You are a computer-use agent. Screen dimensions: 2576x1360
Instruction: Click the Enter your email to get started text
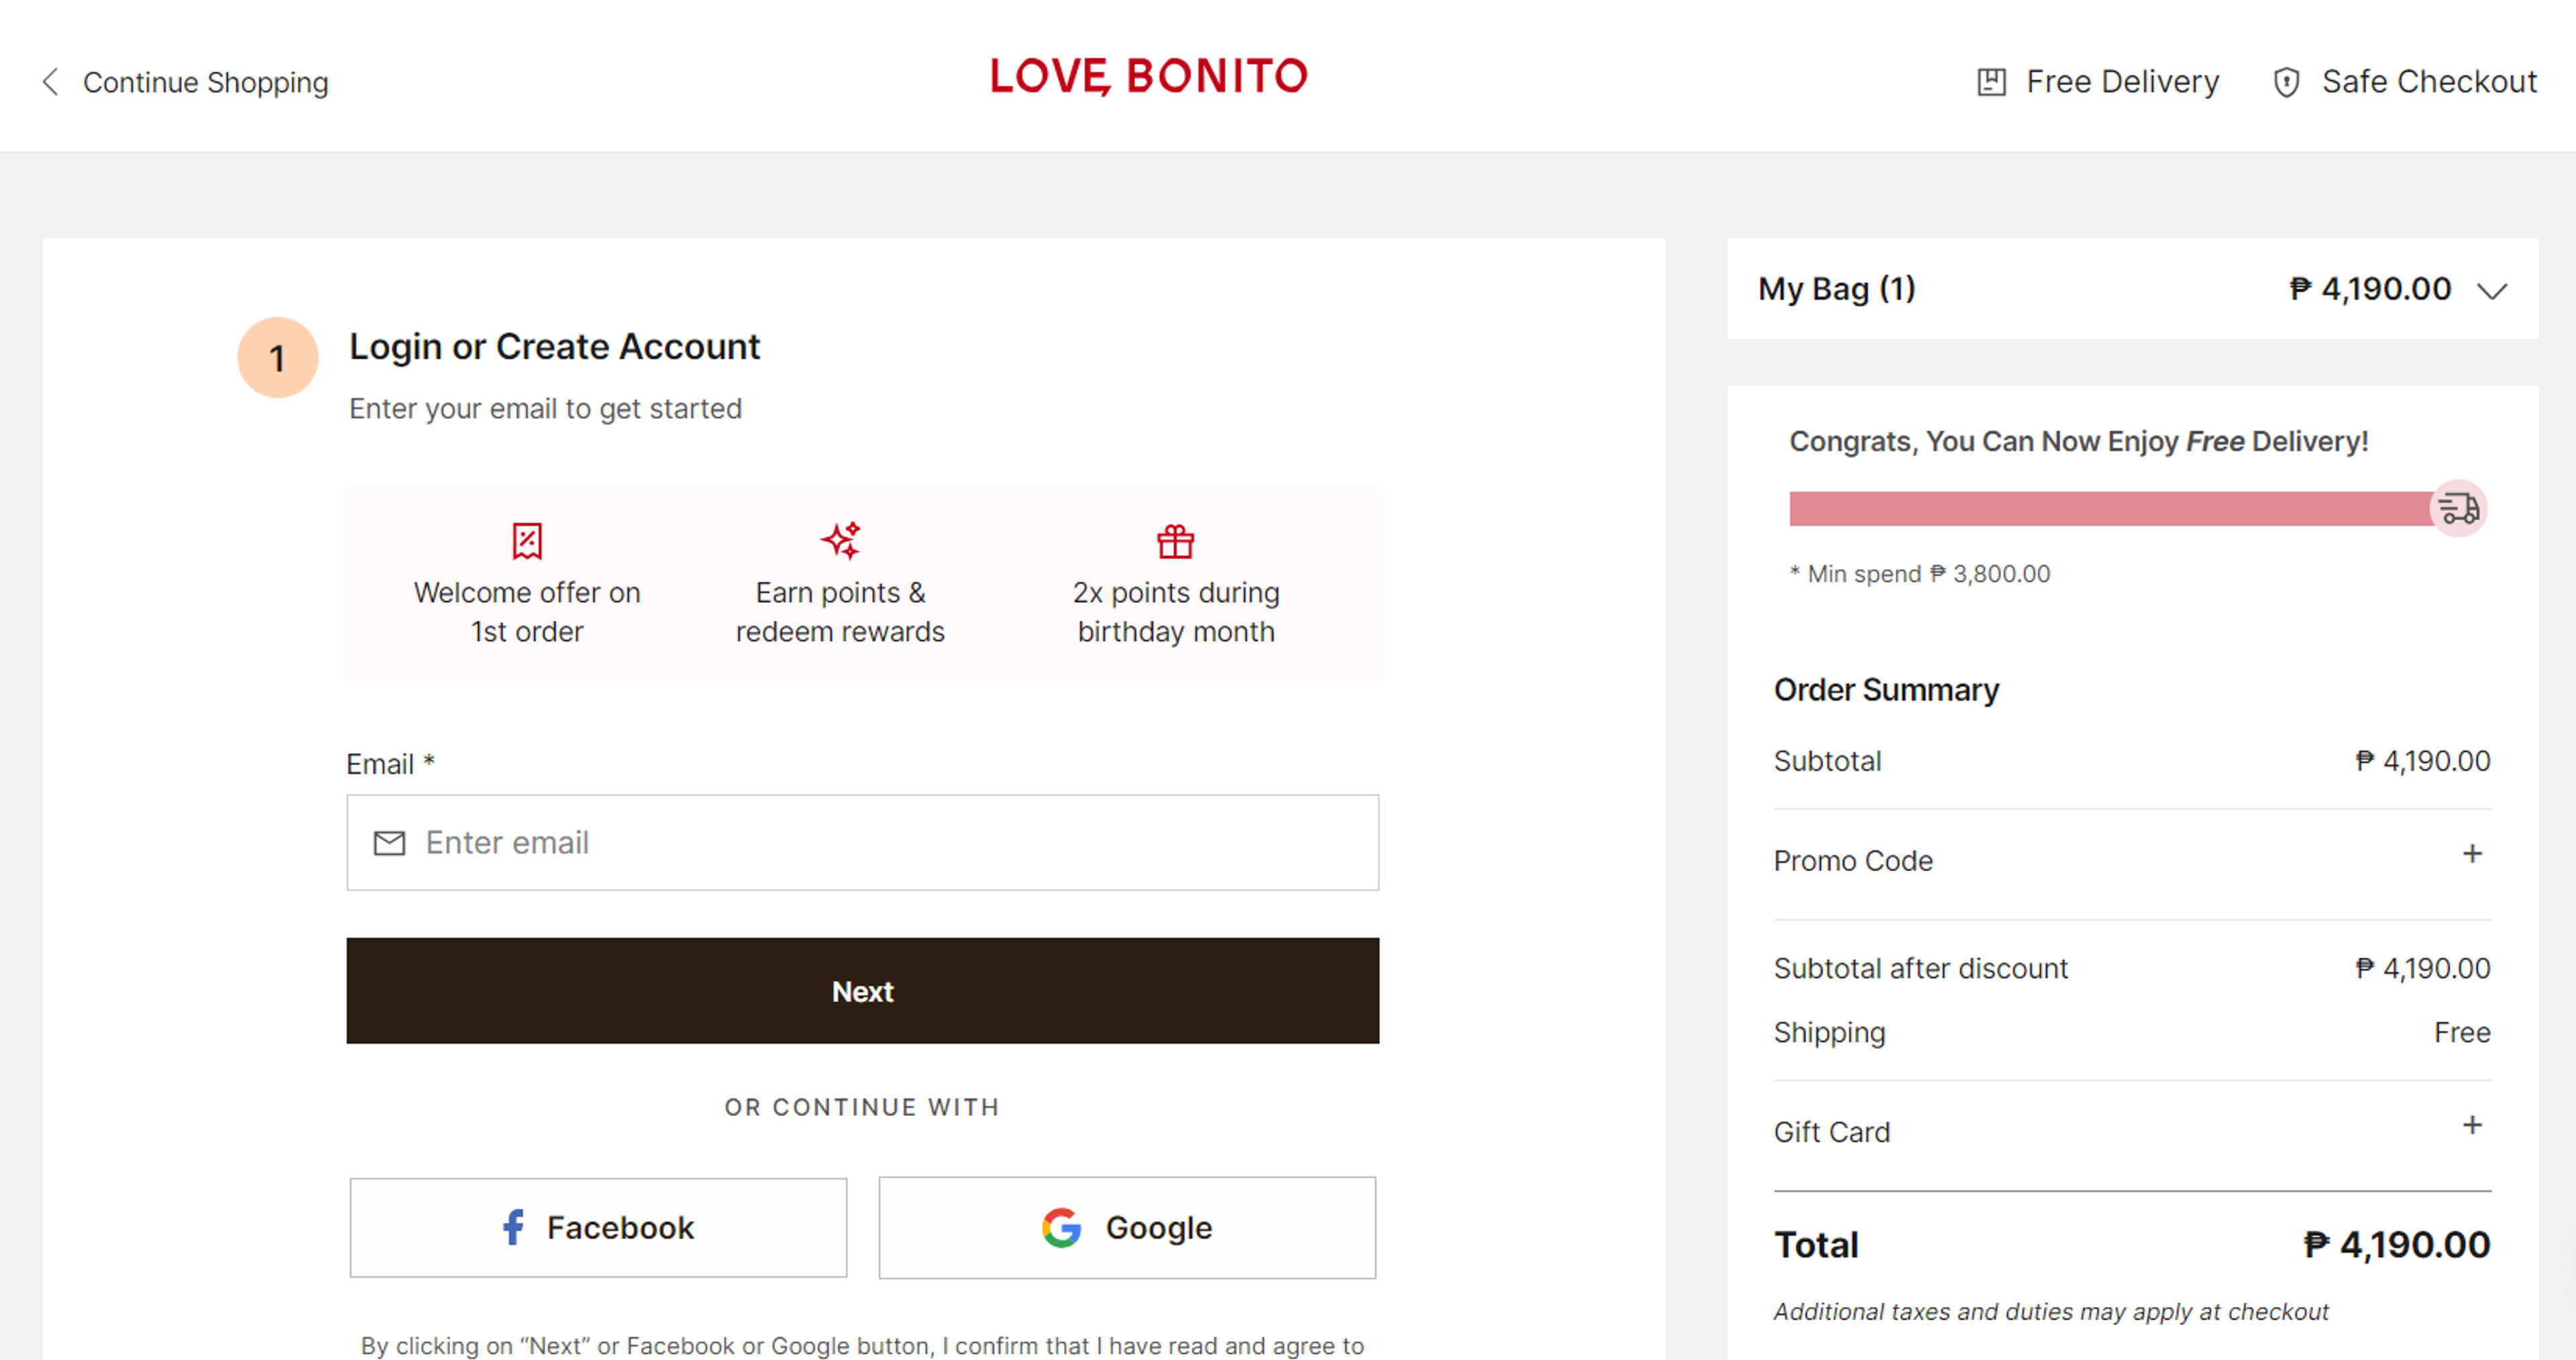click(x=545, y=409)
